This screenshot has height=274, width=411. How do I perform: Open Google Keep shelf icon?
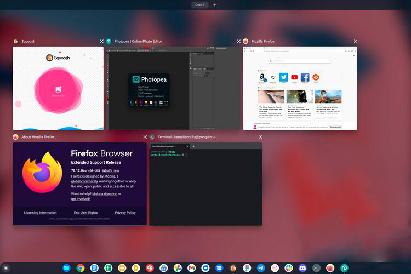point(136,268)
